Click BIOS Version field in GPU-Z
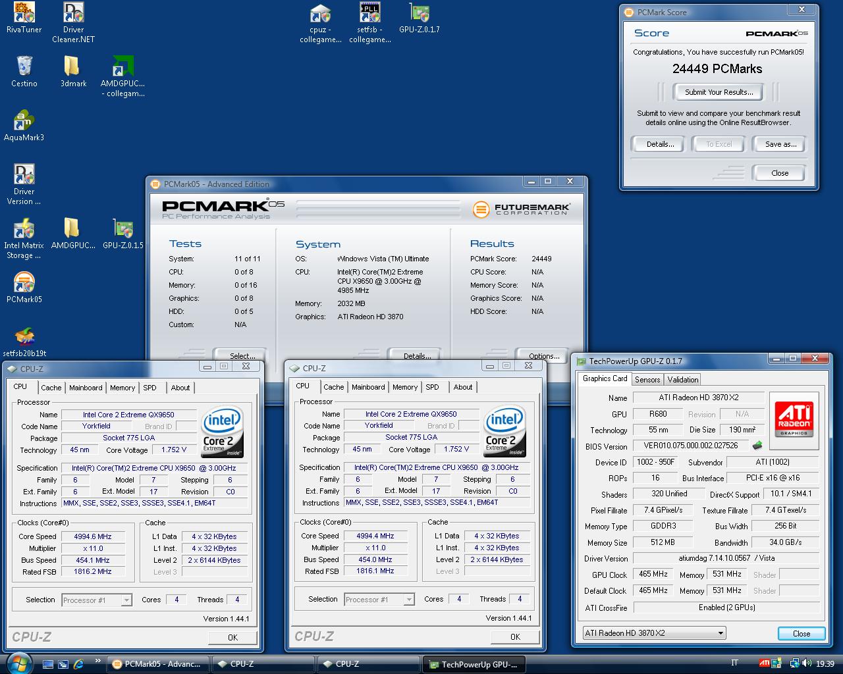This screenshot has height=674, width=843. (692, 446)
